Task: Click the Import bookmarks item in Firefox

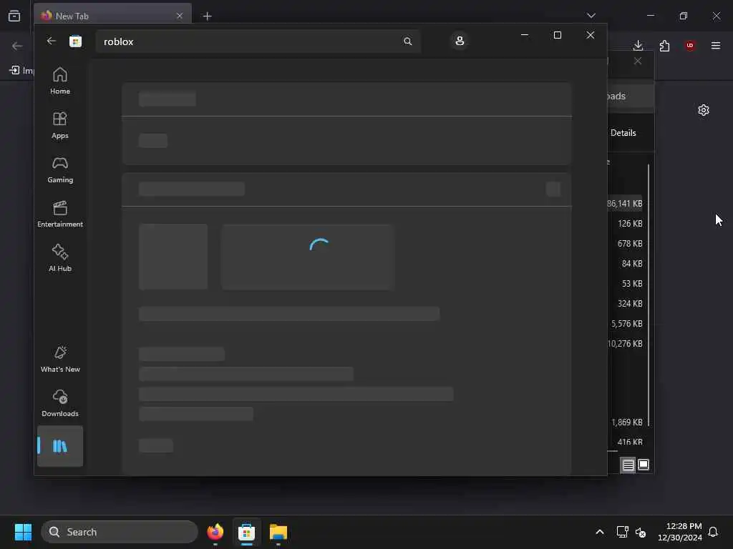Action: point(22,71)
